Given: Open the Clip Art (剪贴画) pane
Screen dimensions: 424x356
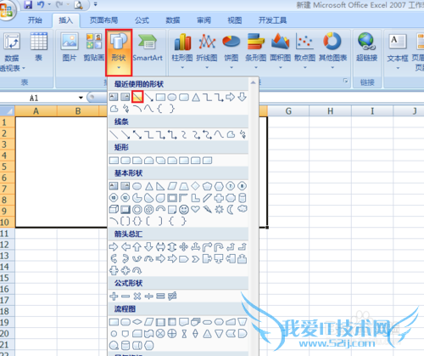Looking at the screenshot, I should tap(94, 47).
